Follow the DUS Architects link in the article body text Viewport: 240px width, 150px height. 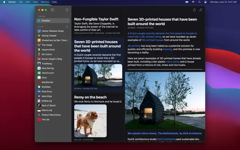click(x=166, y=139)
